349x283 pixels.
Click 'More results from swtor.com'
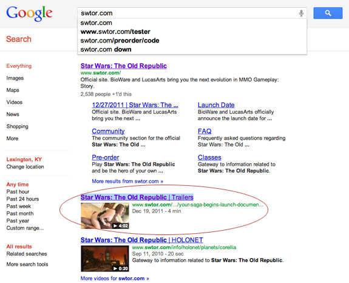click(127, 181)
